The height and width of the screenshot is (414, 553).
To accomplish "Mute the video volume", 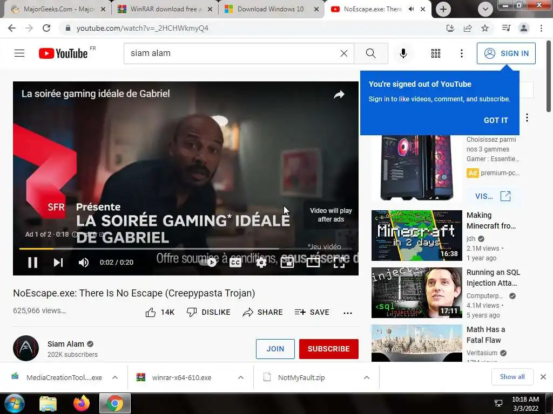I will (84, 263).
